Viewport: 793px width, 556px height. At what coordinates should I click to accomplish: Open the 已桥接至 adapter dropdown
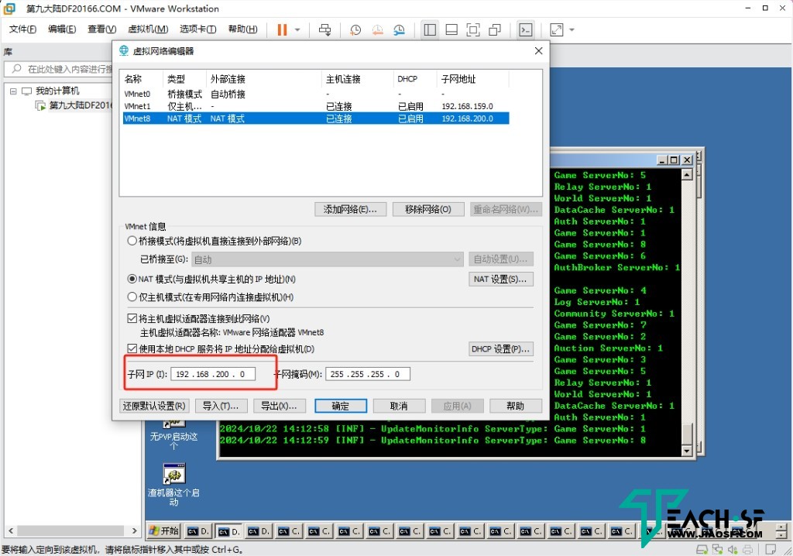[x=328, y=259]
